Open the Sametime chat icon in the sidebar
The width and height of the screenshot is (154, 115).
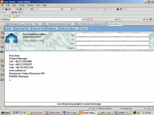click(x=2, y=51)
